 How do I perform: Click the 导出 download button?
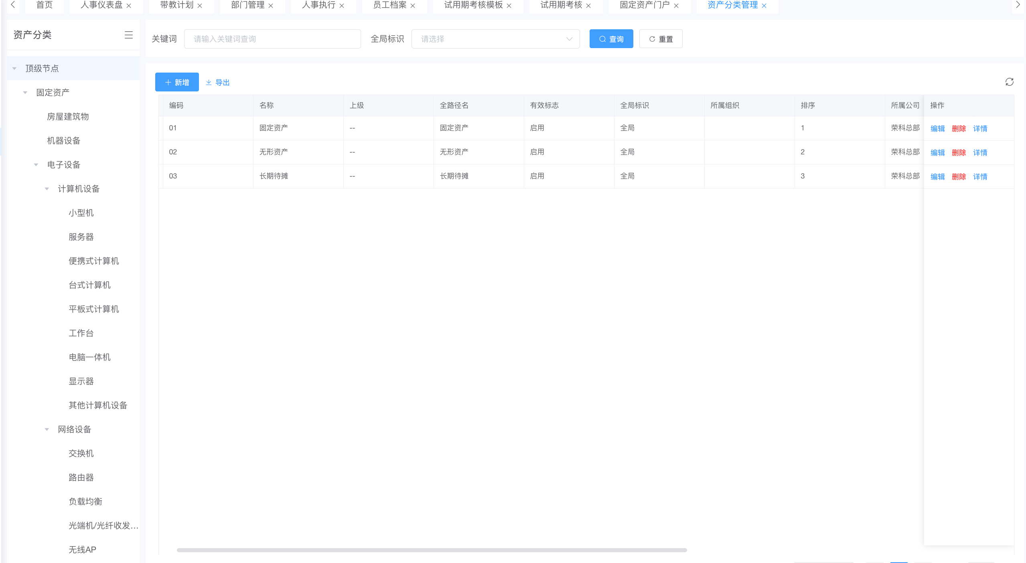tap(218, 82)
